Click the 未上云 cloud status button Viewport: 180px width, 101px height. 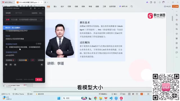point(167,6)
